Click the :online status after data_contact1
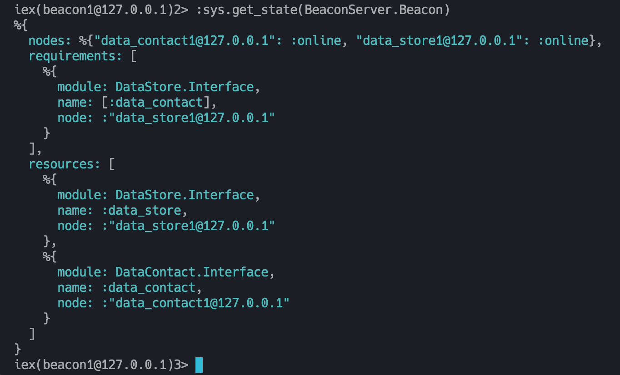 click(x=315, y=41)
